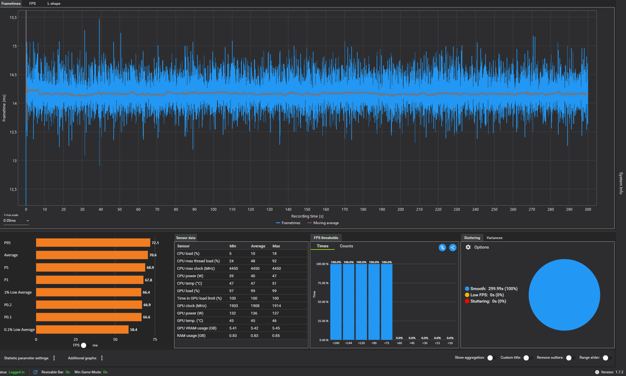Click the Average bar 70.6
Image resolution: width=626 pixels, height=376 pixels.
tap(92, 255)
